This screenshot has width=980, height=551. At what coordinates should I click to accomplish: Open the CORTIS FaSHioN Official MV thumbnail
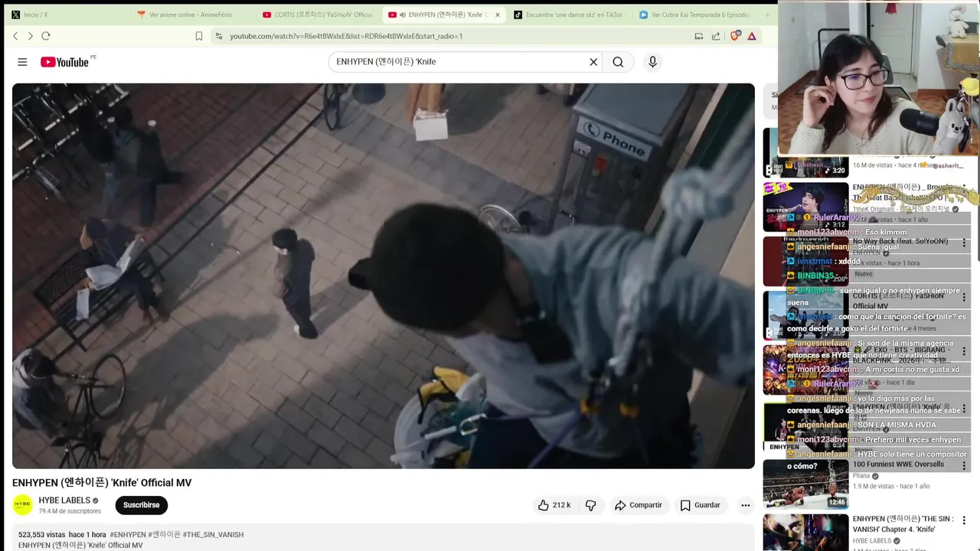(x=805, y=315)
